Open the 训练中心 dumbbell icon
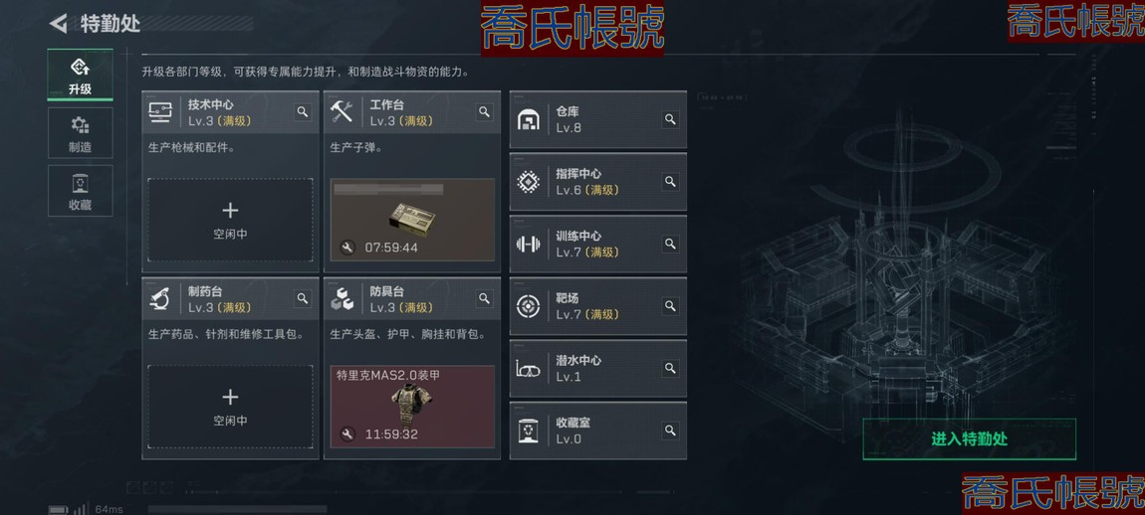This screenshot has width=1145, height=515. (x=528, y=244)
